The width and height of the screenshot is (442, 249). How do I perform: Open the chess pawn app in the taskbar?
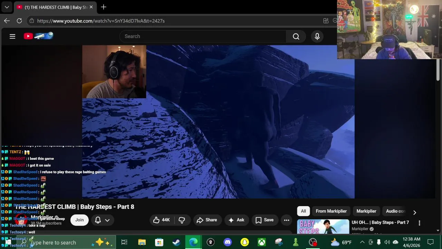coord(296,242)
